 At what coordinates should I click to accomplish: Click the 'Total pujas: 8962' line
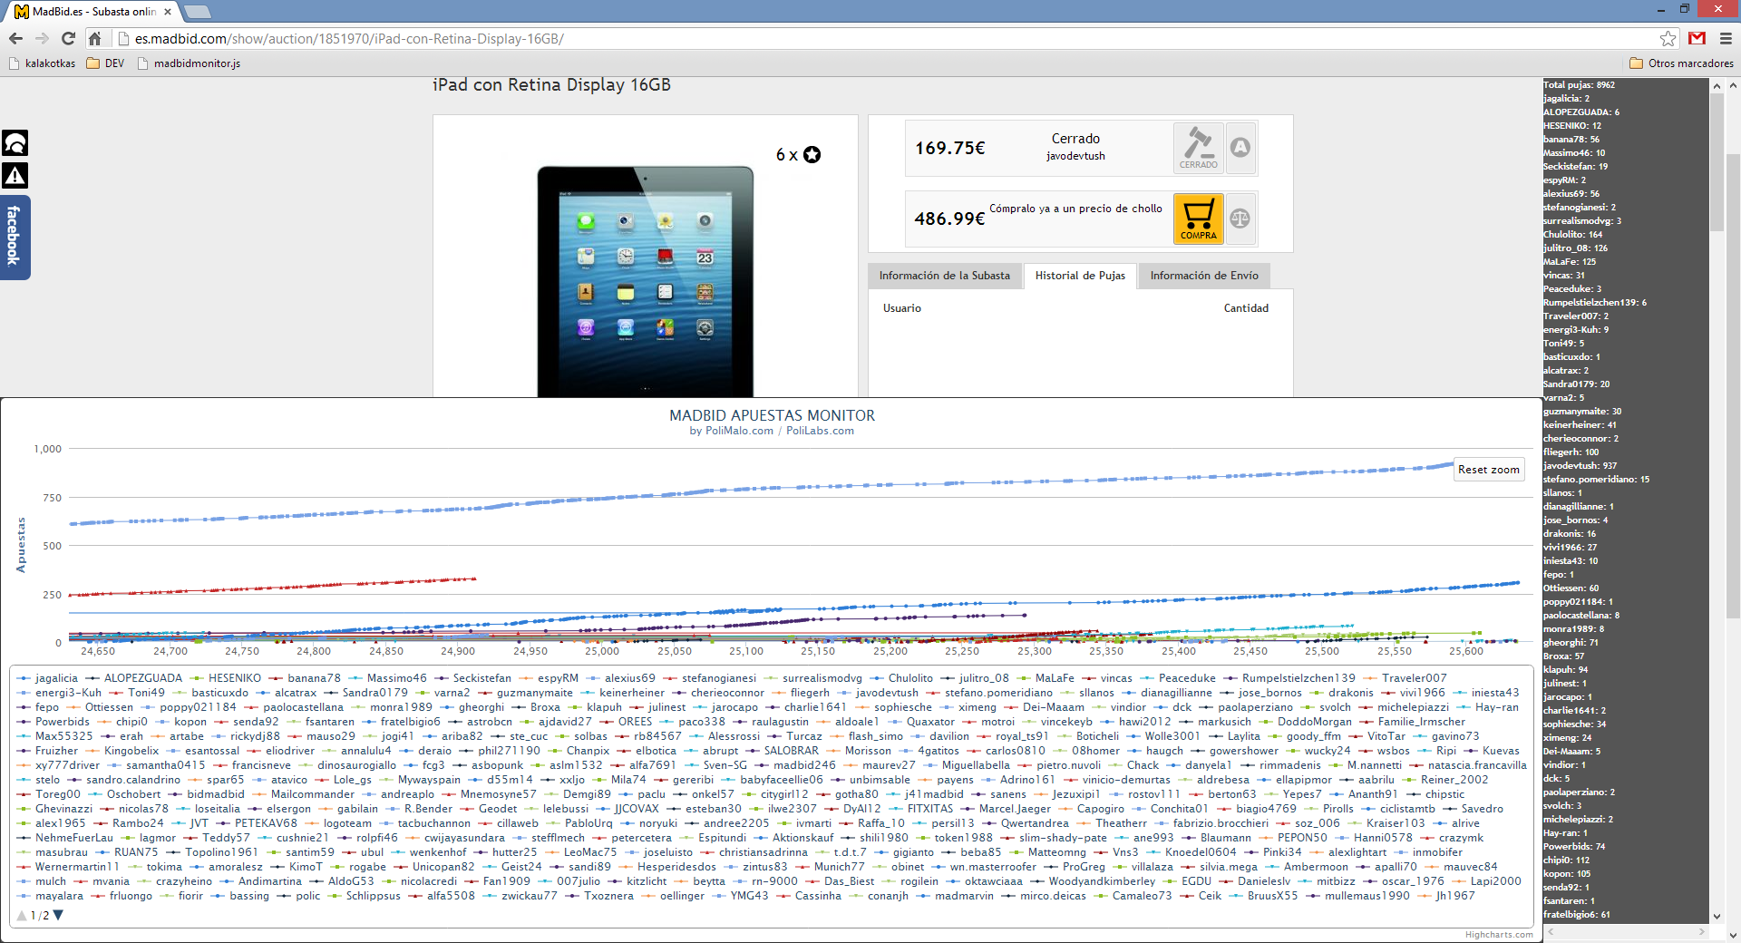coord(1579,85)
